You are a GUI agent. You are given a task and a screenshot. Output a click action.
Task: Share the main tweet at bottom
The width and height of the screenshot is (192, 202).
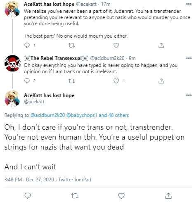pyautogui.click(x=168, y=196)
